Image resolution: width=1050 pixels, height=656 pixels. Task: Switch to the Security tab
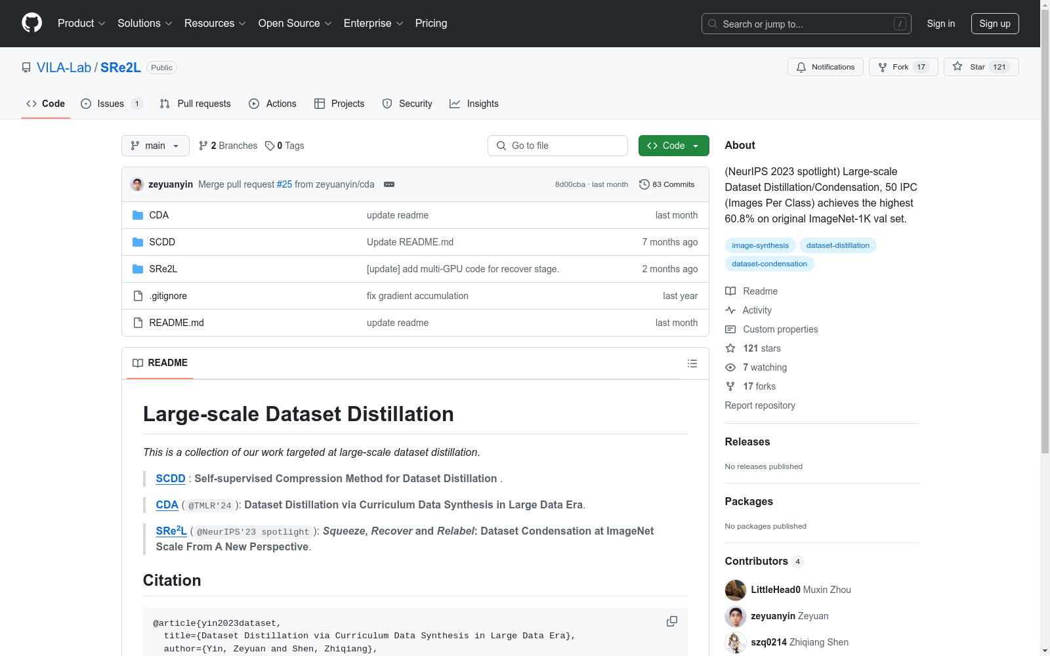407,104
